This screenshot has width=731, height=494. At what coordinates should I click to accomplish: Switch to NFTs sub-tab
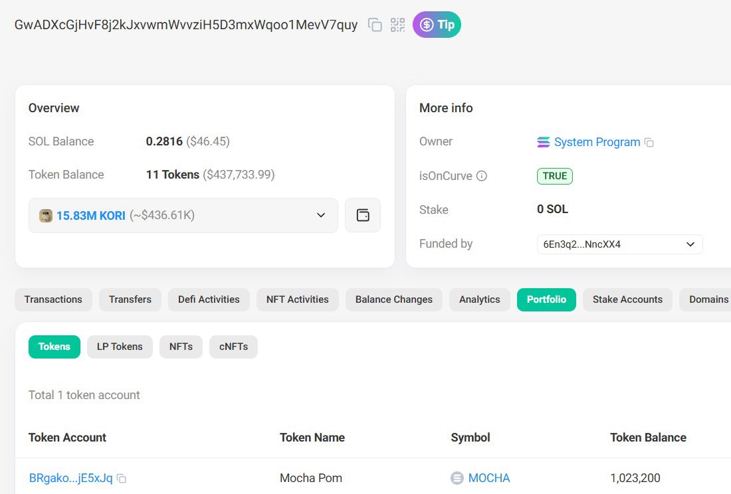coord(181,347)
